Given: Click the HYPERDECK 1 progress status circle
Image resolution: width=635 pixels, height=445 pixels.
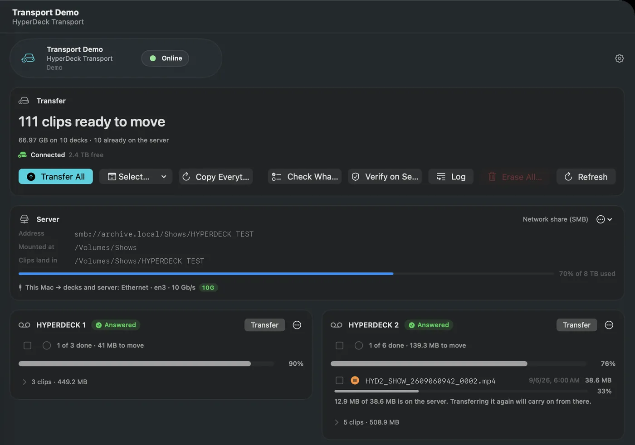Looking at the screenshot, I should tap(47, 345).
